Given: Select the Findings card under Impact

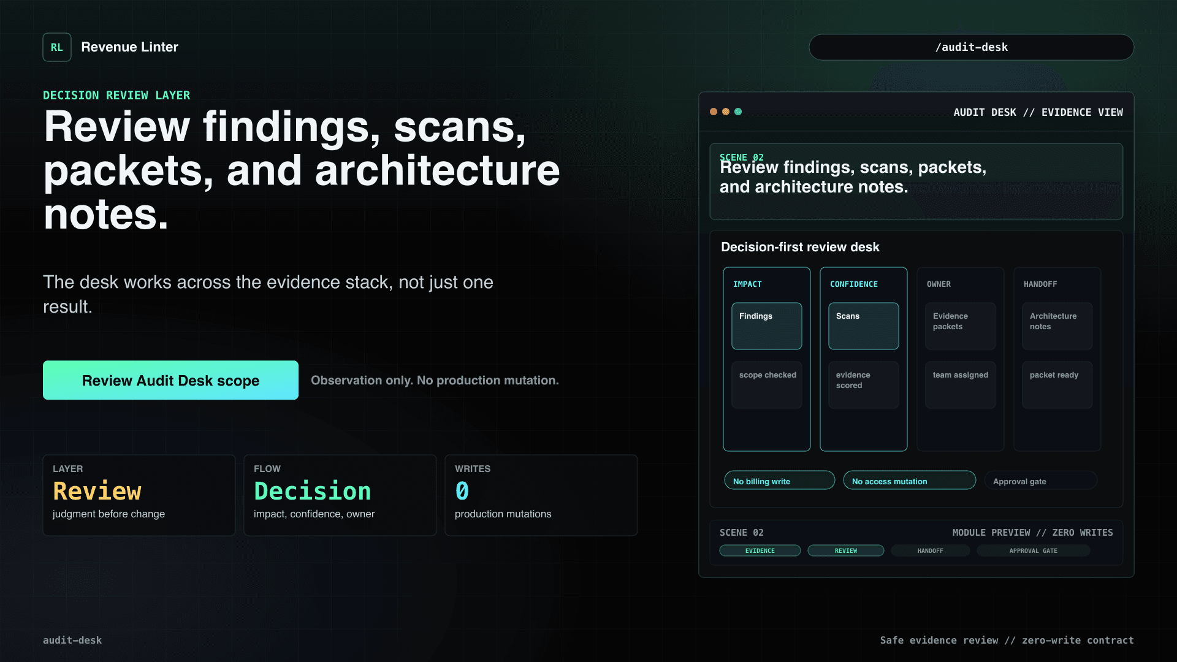Looking at the screenshot, I should (x=766, y=326).
